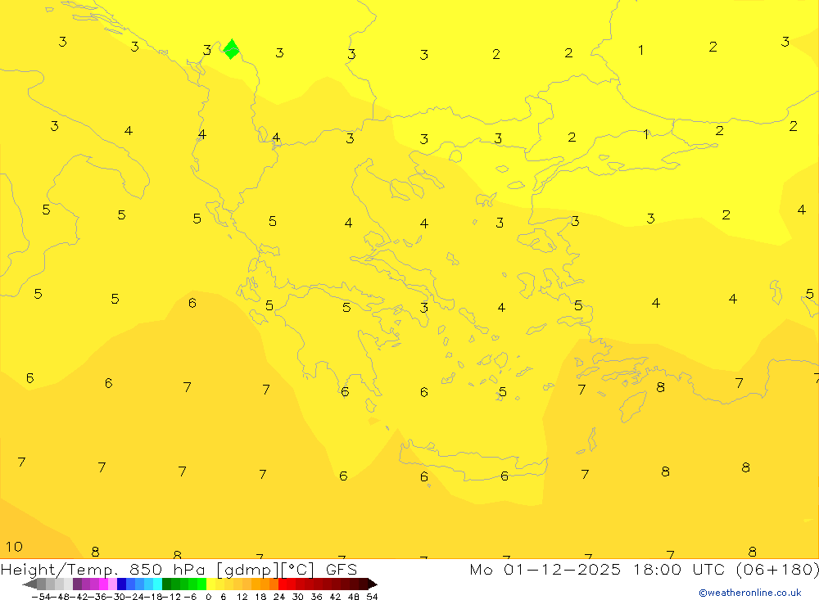Click the '10' temperature value on the map
The height and width of the screenshot is (600, 819).
(14, 547)
